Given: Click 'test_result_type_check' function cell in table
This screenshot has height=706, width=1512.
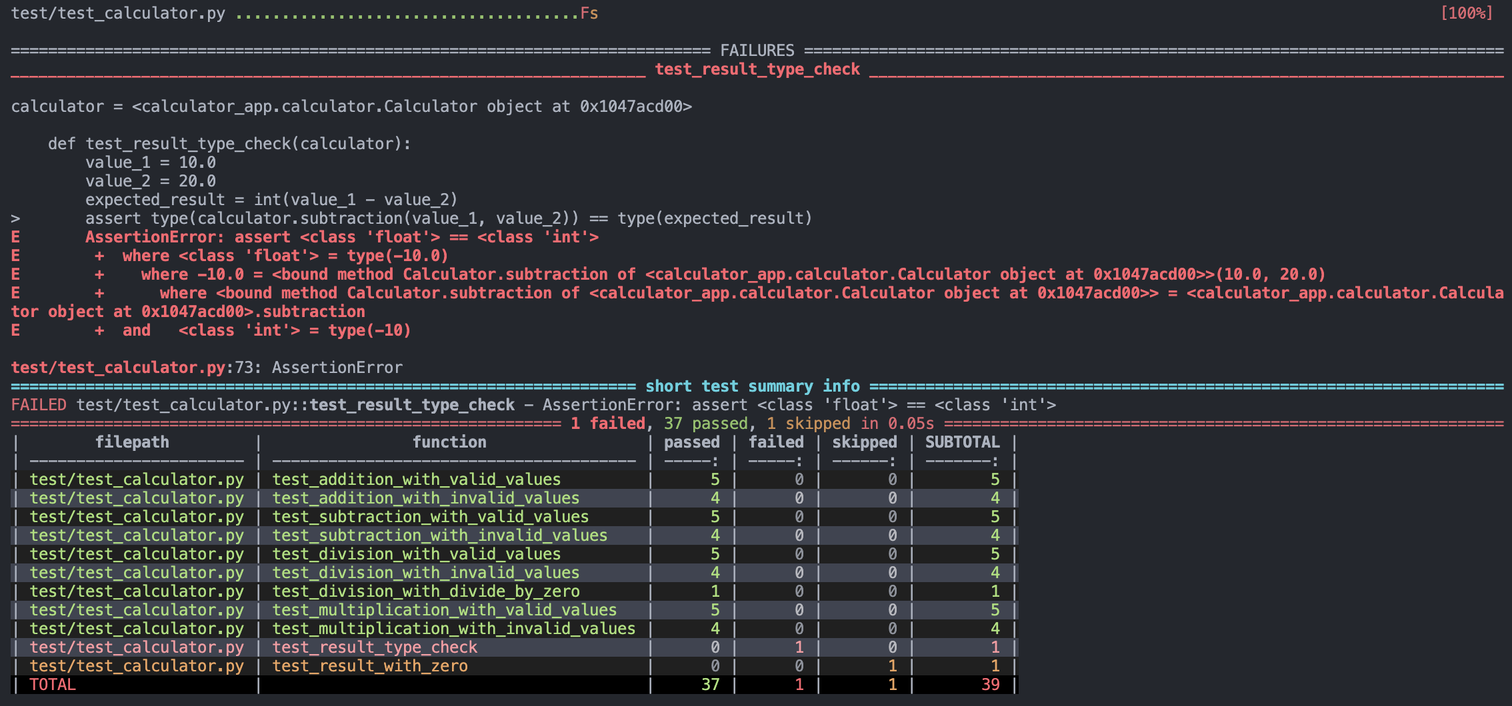Looking at the screenshot, I should tap(375, 647).
